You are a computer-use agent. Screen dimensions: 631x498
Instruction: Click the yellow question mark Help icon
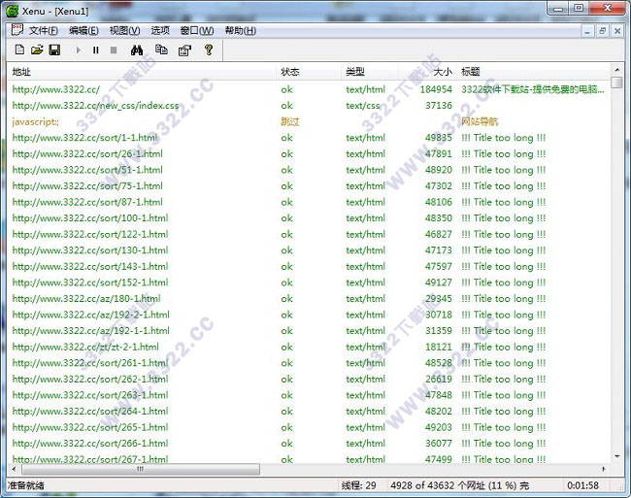[x=208, y=50]
